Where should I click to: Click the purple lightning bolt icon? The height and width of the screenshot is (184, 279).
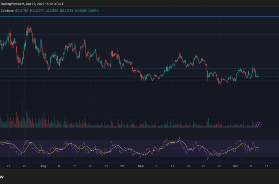point(259,125)
